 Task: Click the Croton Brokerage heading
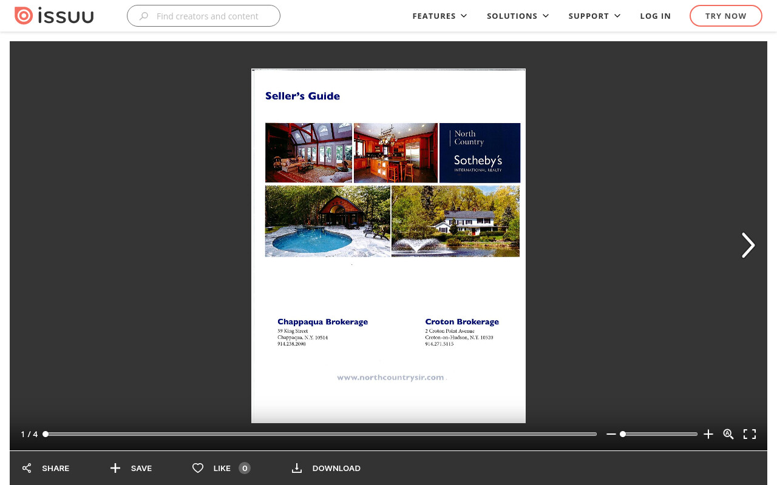pos(462,322)
